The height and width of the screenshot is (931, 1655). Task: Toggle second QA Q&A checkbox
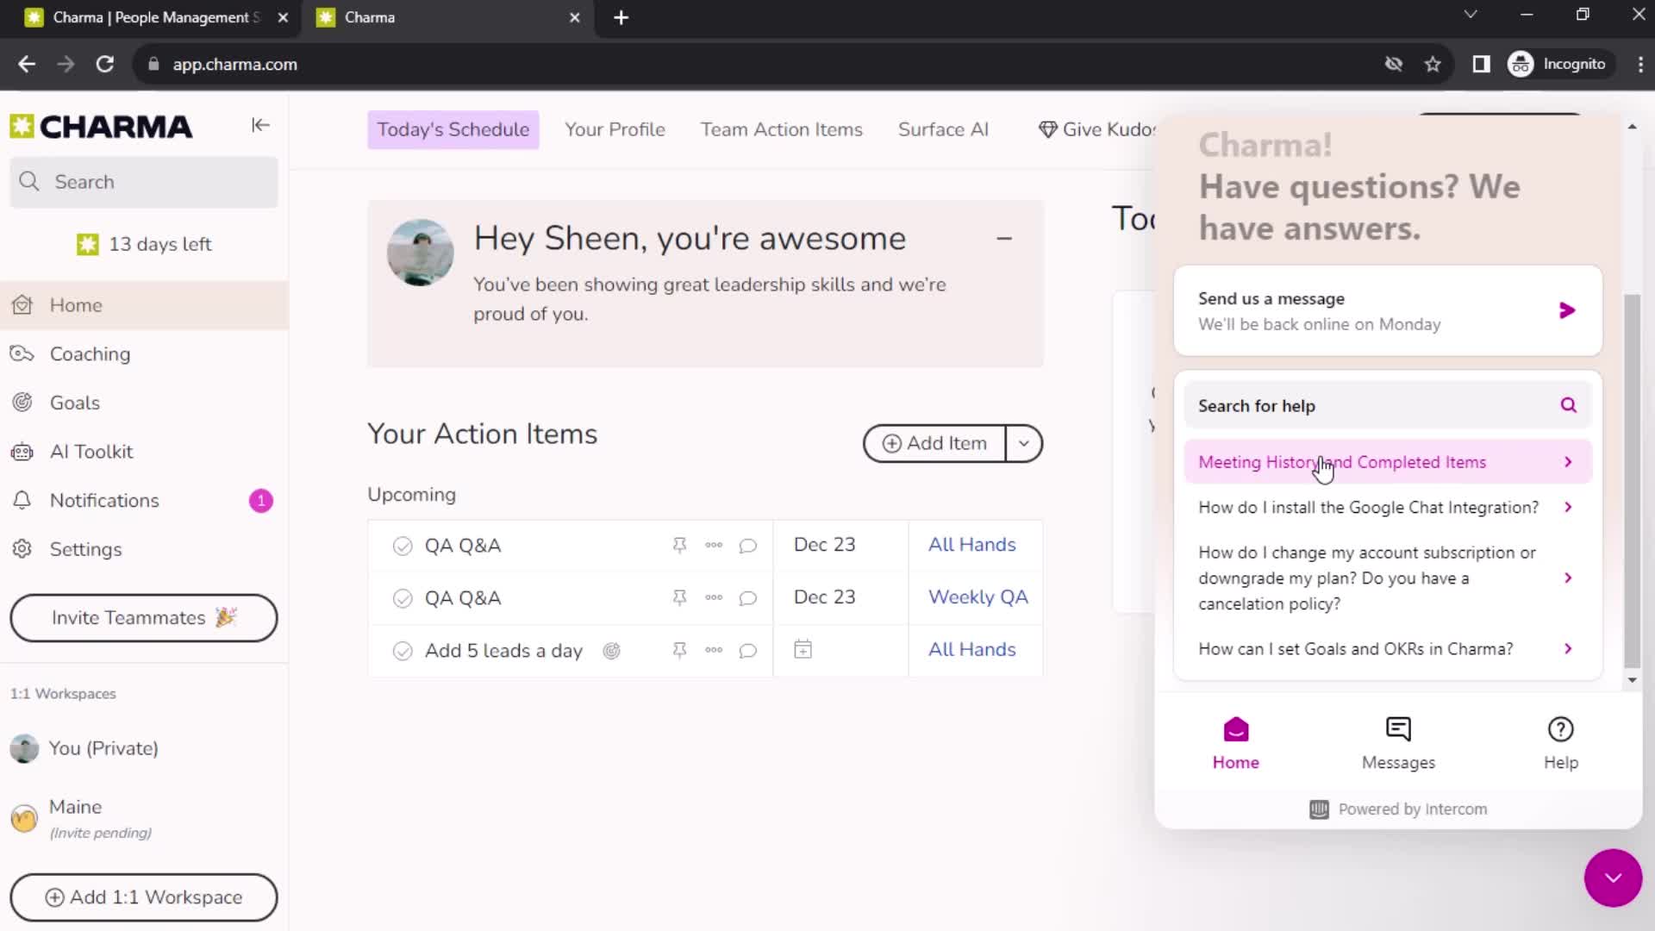click(403, 597)
